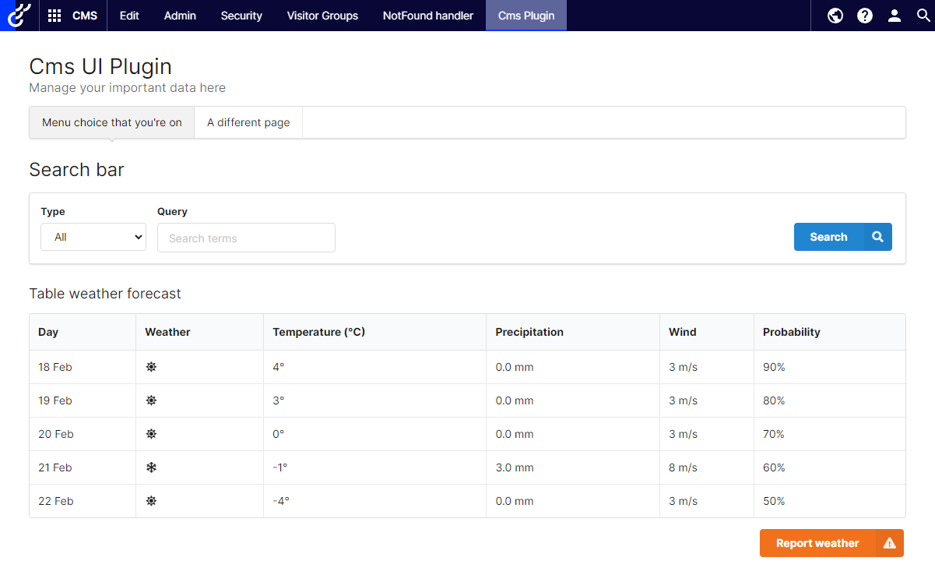The image size is (935, 568).
Task: Click the Optimizely logo in top-left corner
Action: tap(19, 16)
